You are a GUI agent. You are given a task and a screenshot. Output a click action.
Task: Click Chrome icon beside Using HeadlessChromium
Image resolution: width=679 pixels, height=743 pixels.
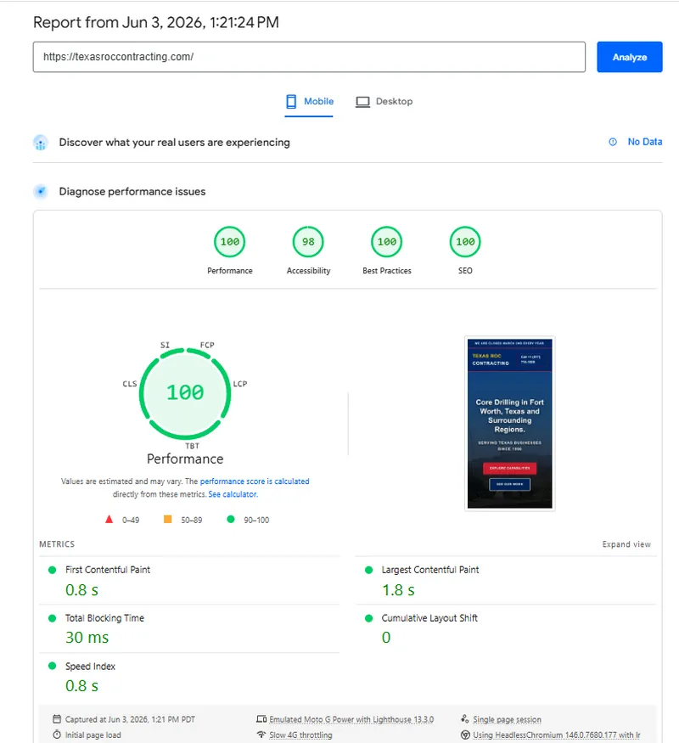pyautogui.click(x=465, y=735)
